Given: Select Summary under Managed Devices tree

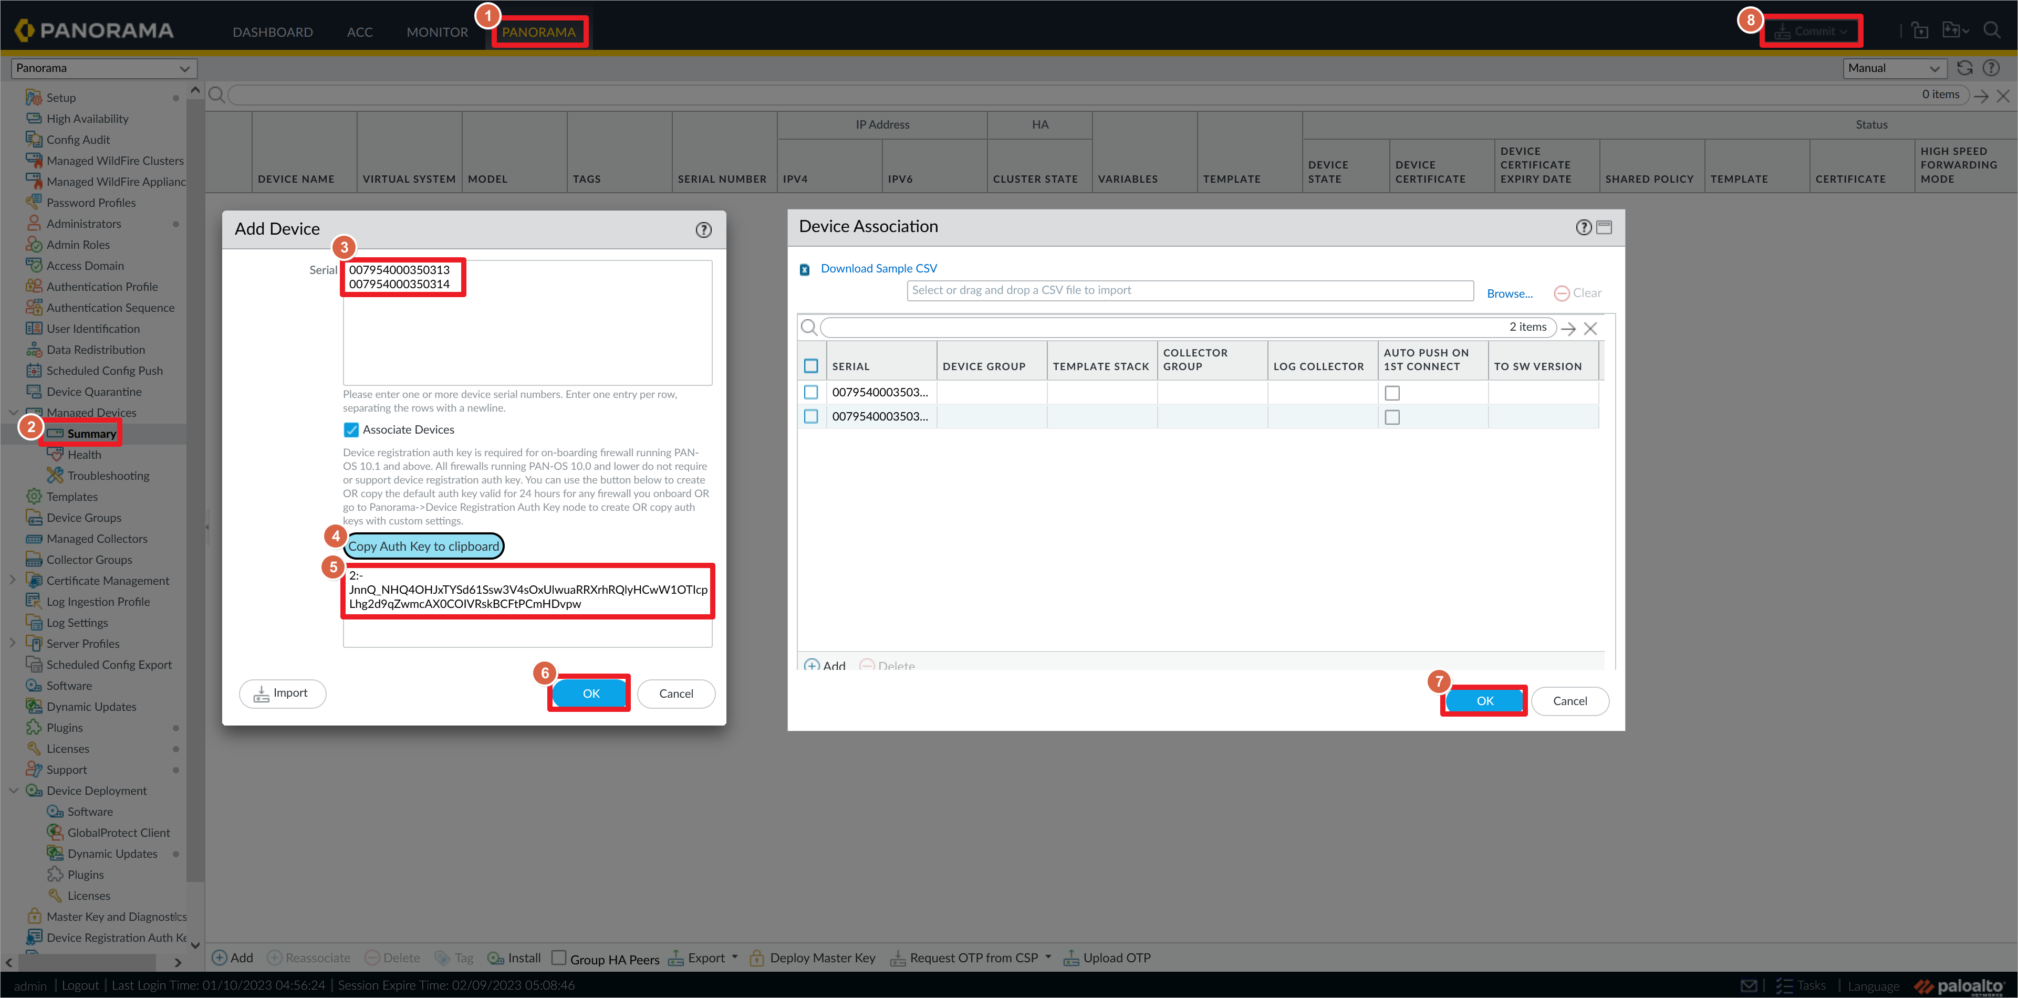Looking at the screenshot, I should (91, 432).
